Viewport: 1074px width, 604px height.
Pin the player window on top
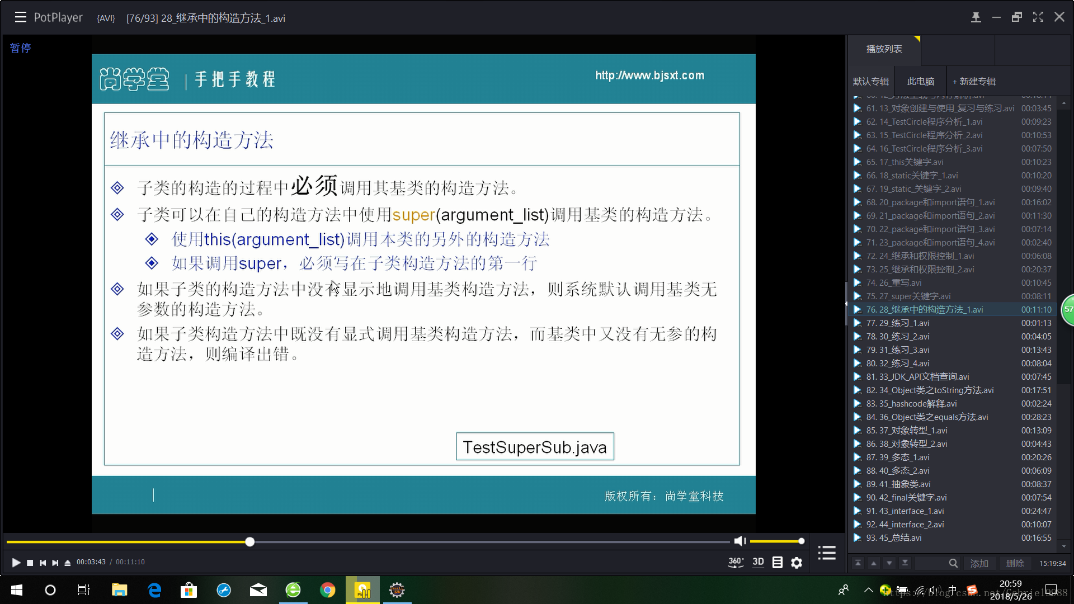tap(976, 17)
